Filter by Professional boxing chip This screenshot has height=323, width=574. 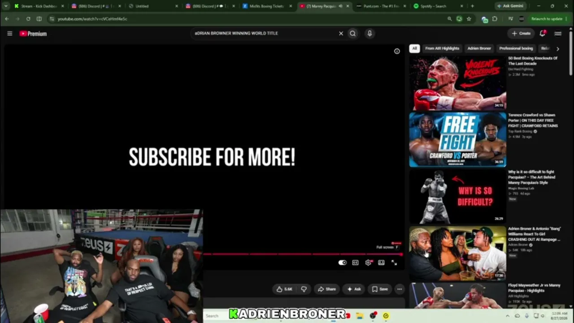(516, 48)
